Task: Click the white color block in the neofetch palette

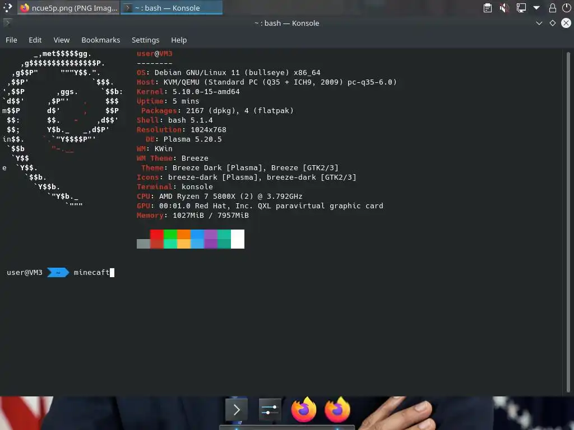Action: 238,239
